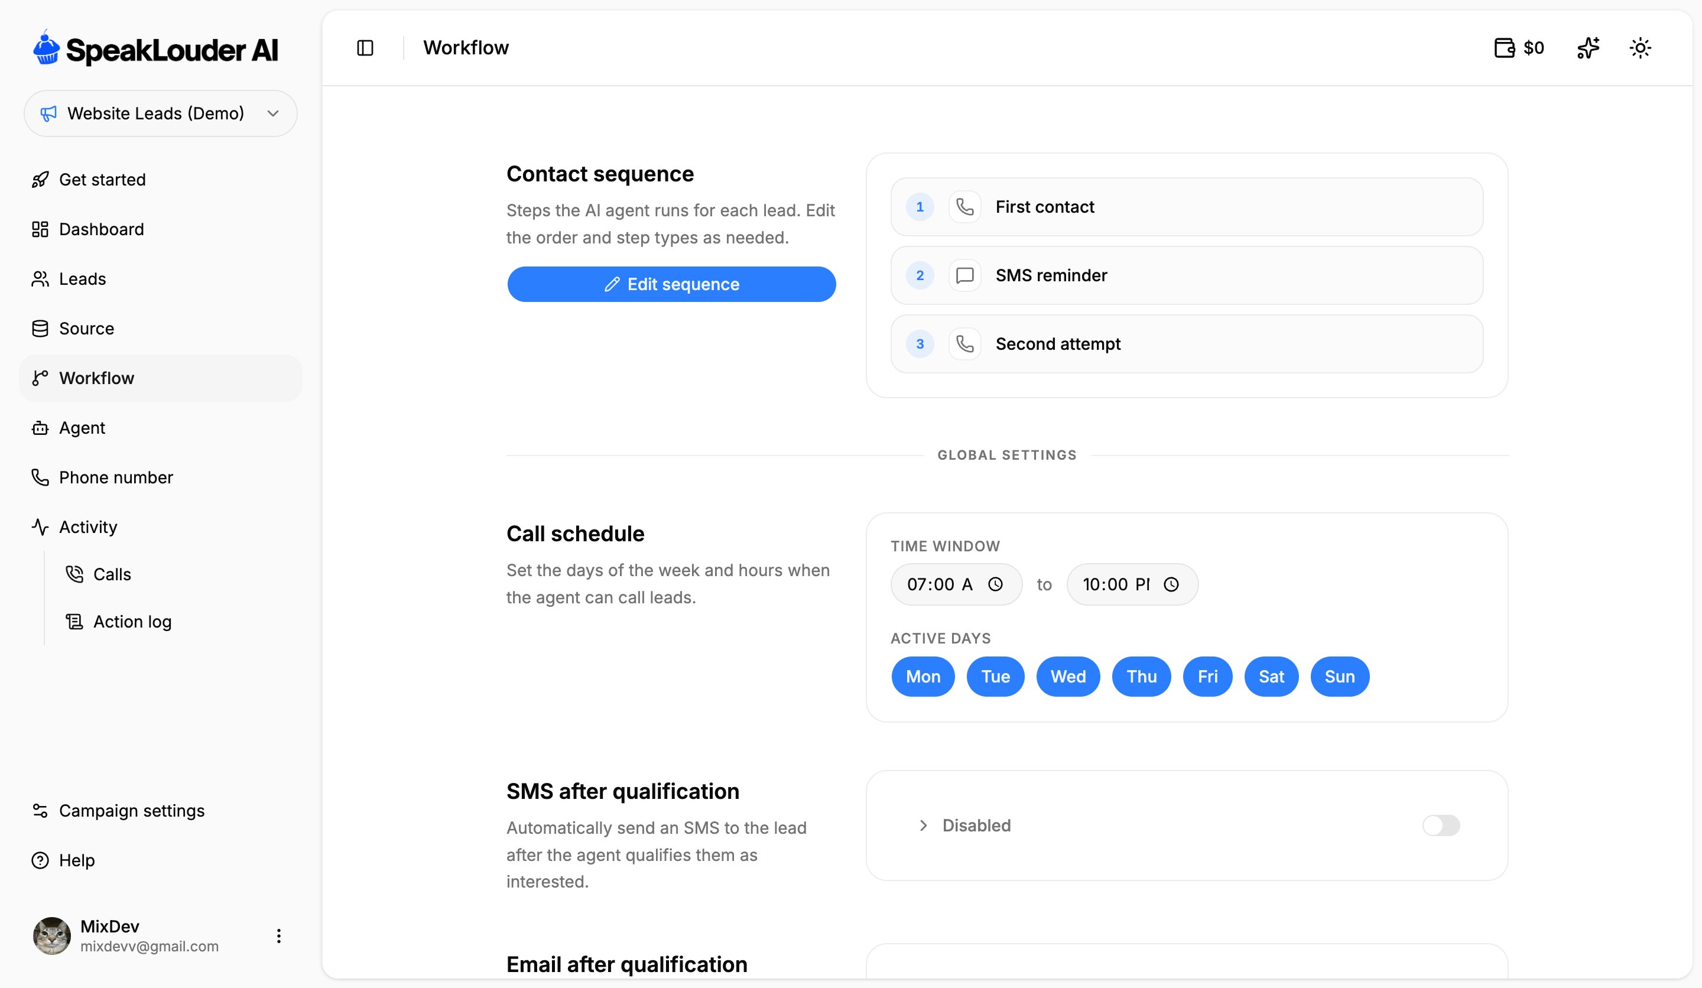Viewport: 1702px width, 988px height.
Task: Click the message icon on SMS reminder step
Action: click(x=964, y=275)
